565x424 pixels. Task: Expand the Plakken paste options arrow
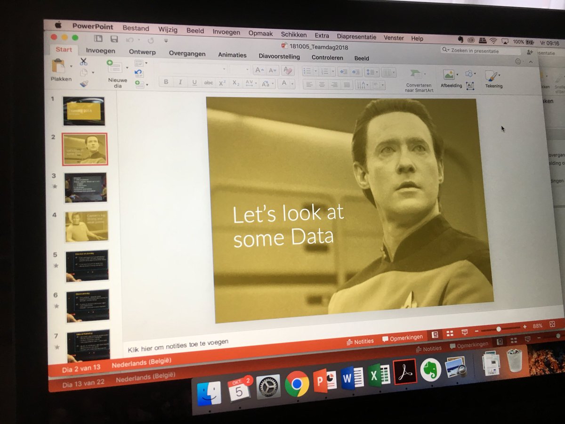(71, 66)
